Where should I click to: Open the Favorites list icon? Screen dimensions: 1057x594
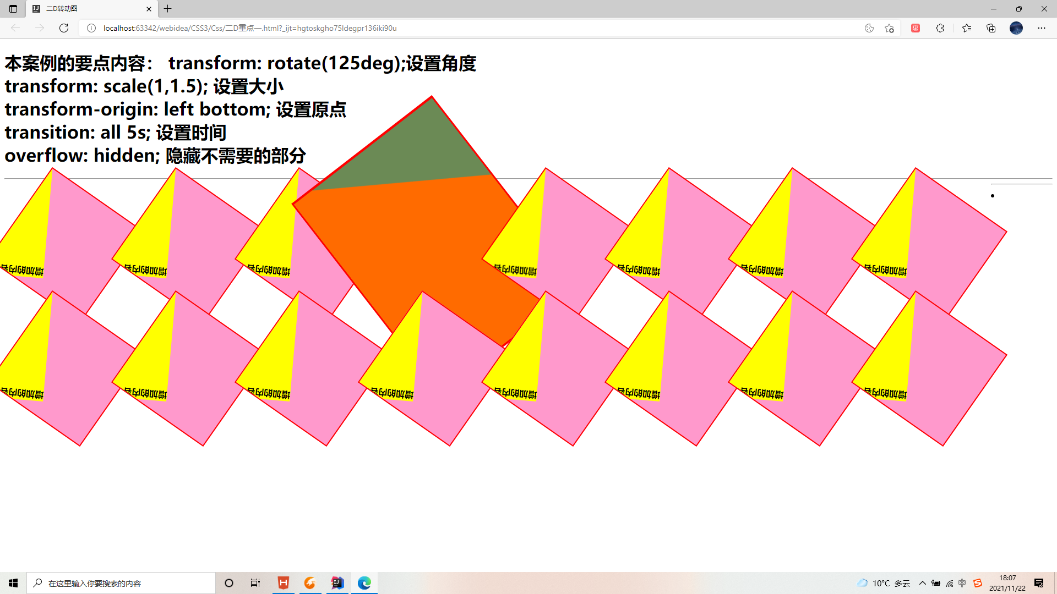pos(967,28)
